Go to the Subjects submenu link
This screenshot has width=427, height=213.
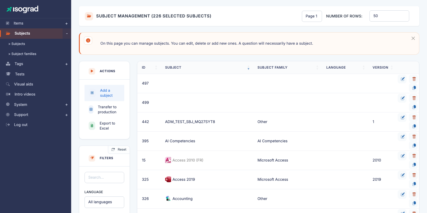(x=17, y=44)
